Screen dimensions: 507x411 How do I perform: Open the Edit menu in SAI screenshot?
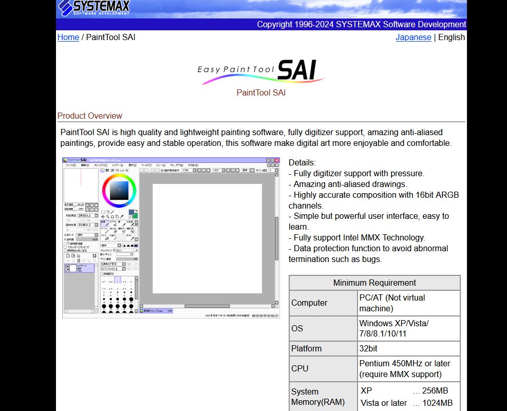pyautogui.click(x=85, y=165)
